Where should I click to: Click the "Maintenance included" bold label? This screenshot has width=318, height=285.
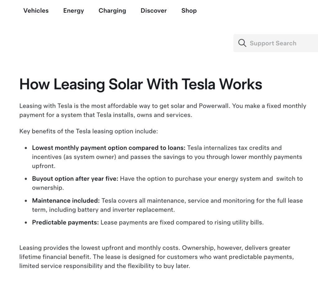click(x=66, y=201)
